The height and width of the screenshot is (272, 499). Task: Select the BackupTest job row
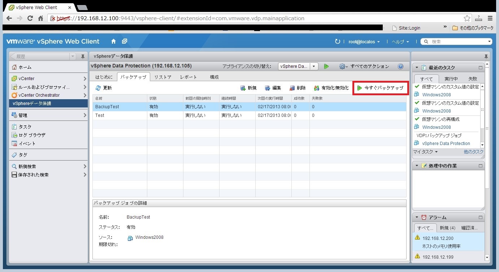pos(249,107)
